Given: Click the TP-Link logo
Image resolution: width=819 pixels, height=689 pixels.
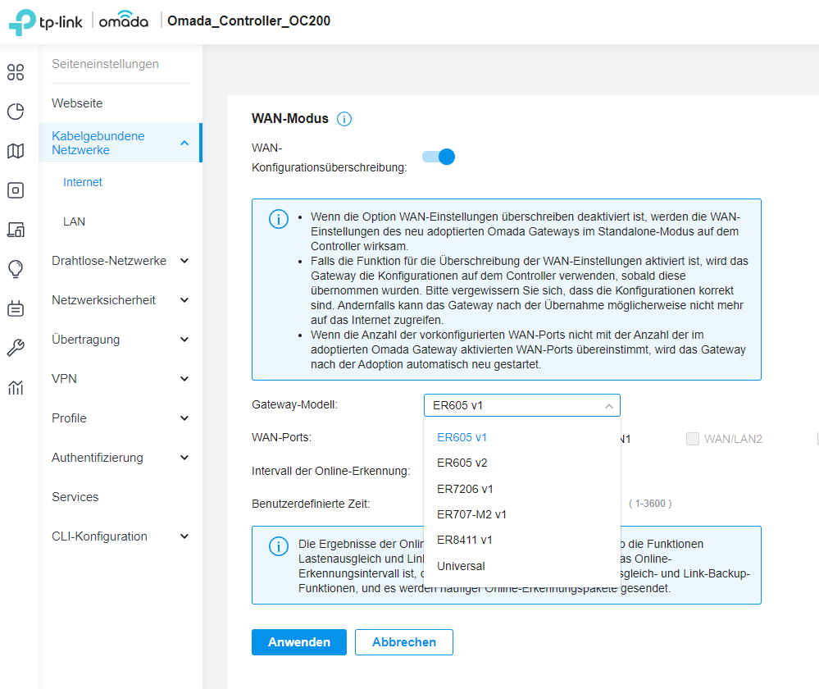Looking at the screenshot, I should tap(46, 22).
